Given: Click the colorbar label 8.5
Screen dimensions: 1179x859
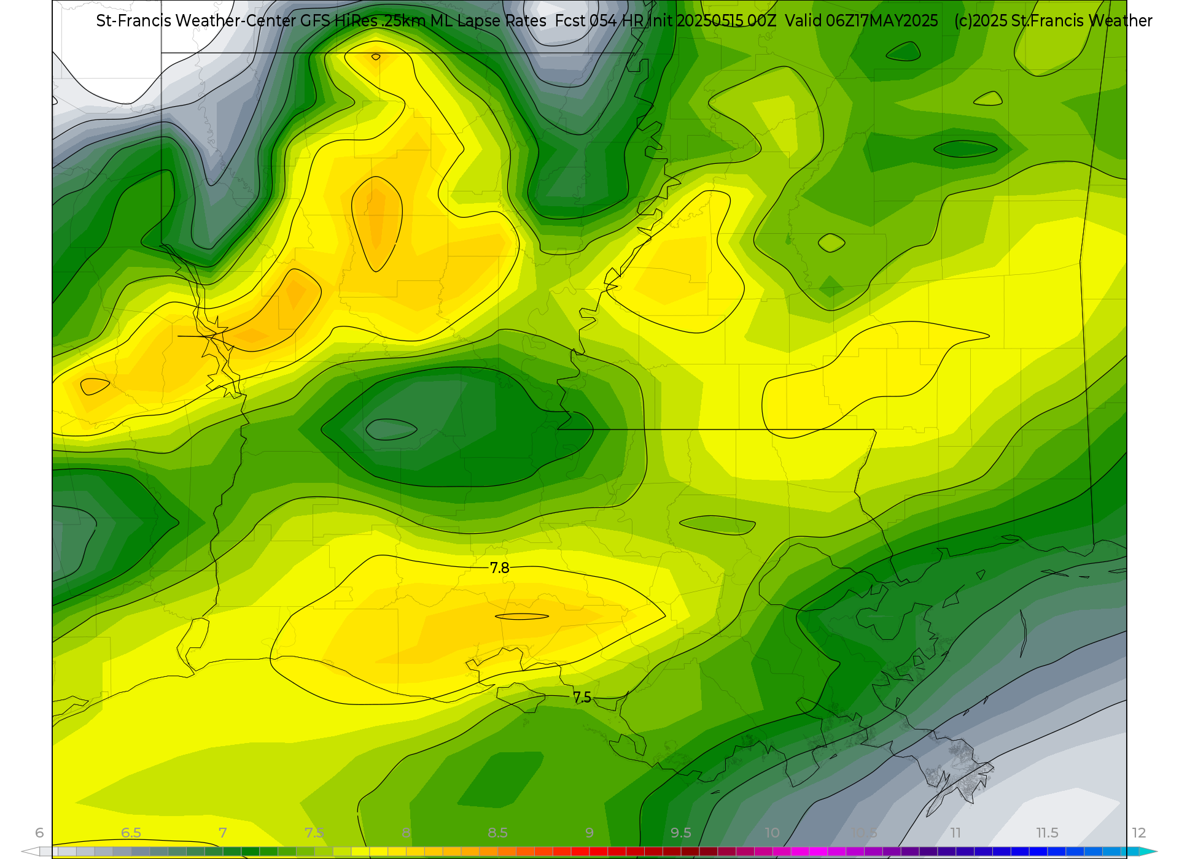Looking at the screenshot, I should (x=497, y=833).
